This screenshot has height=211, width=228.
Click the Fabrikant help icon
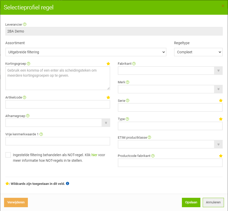[134, 63]
